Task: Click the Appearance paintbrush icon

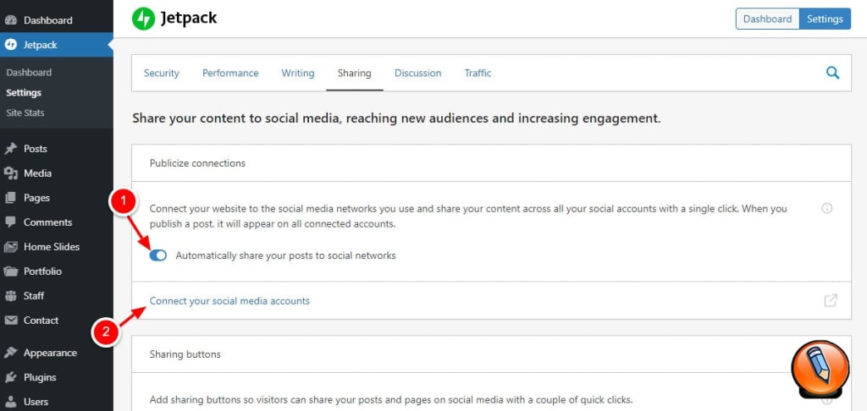Action: (10, 353)
